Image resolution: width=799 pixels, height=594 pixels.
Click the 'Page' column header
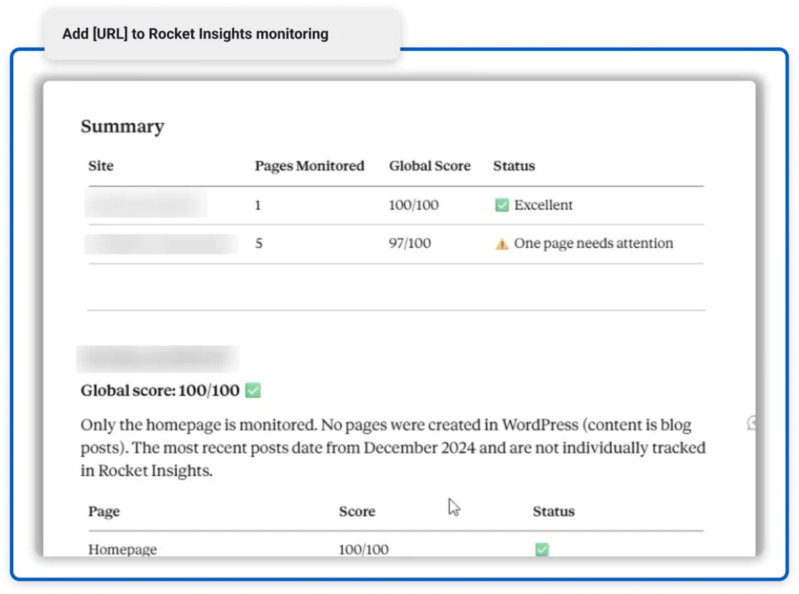tap(104, 511)
